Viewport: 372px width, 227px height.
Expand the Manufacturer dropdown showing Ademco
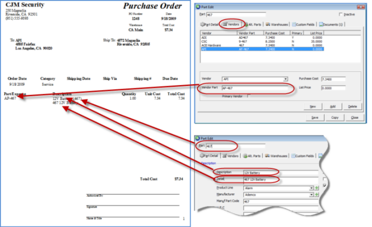311,194
